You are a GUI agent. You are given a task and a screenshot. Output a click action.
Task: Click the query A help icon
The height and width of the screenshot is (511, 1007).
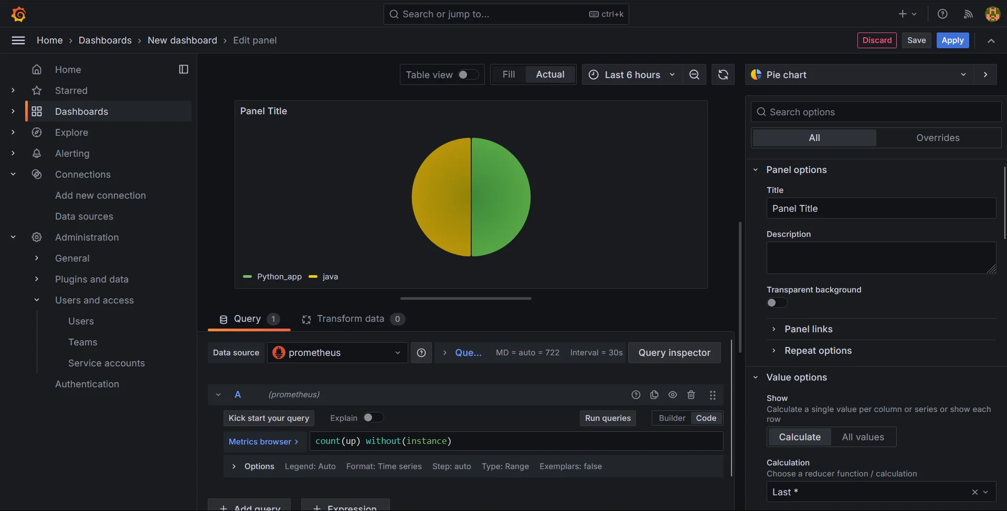(636, 395)
